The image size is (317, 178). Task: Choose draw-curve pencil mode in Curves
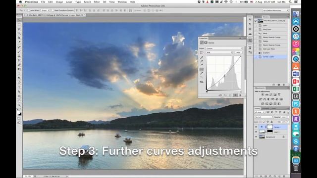(202, 74)
